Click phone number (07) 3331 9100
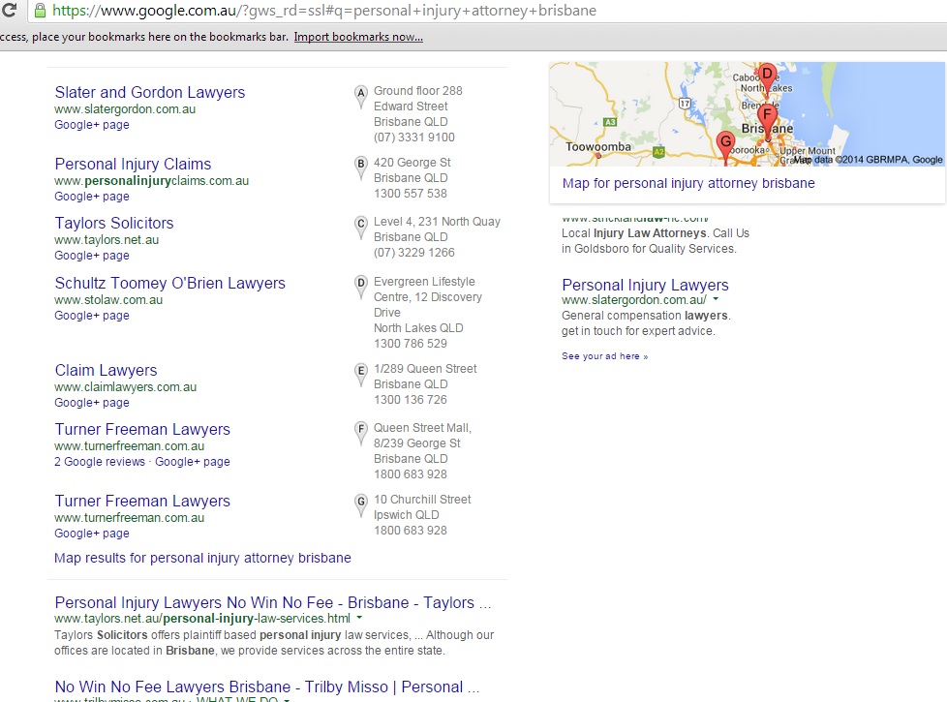The image size is (947, 702). 414,137
